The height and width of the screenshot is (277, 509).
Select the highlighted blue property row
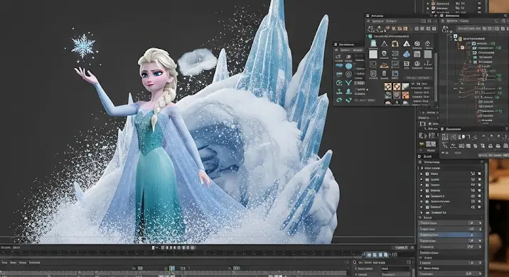(x=451, y=235)
